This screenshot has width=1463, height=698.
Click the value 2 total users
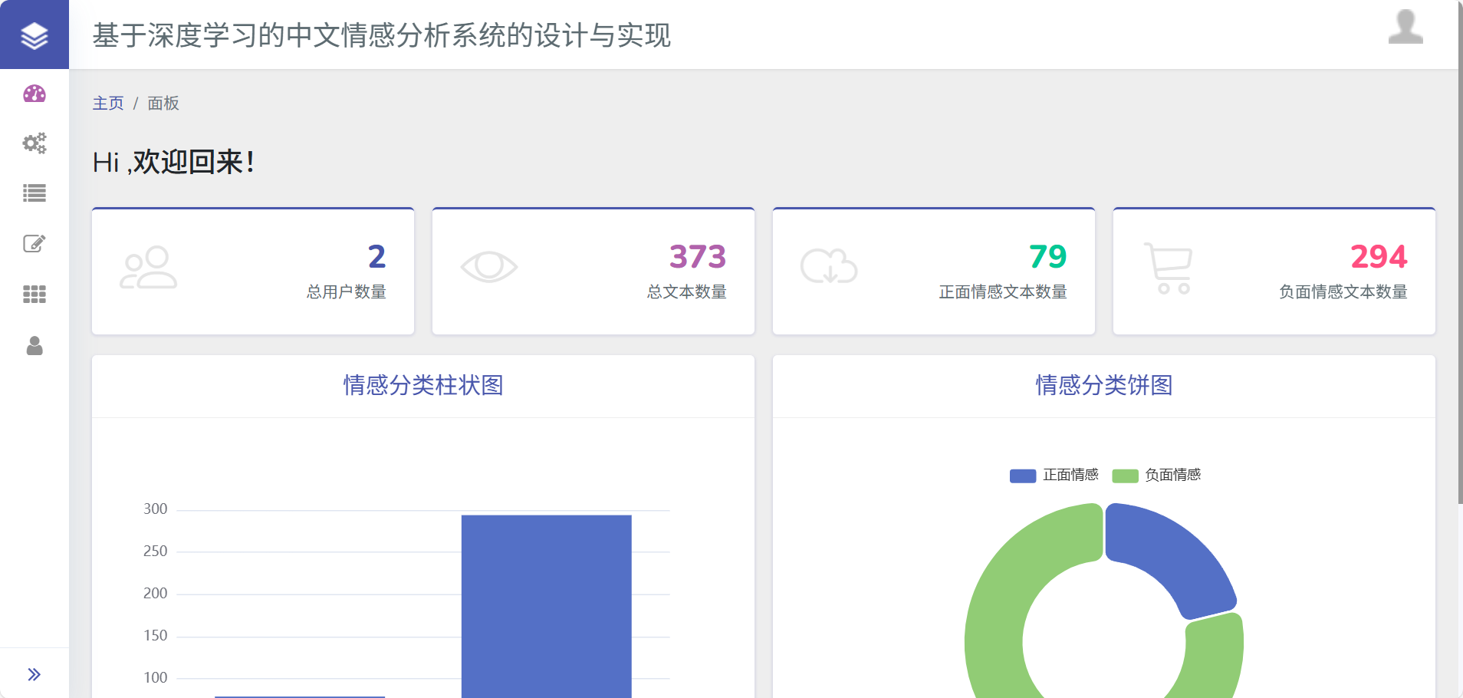[376, 256]
